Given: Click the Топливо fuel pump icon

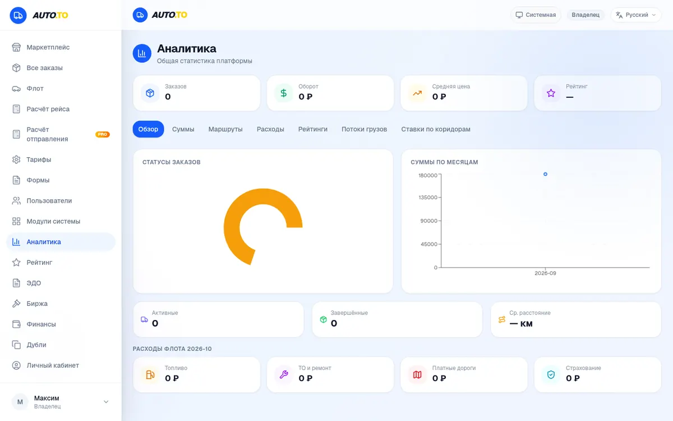Looking at the screenshot, I should [x=150, y=374].
